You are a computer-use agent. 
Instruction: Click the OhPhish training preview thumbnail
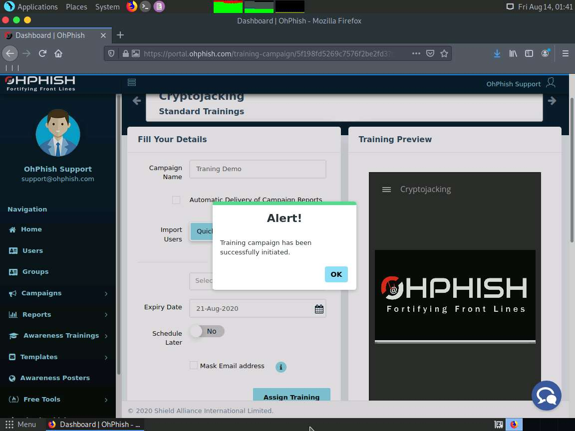[455, 295]
